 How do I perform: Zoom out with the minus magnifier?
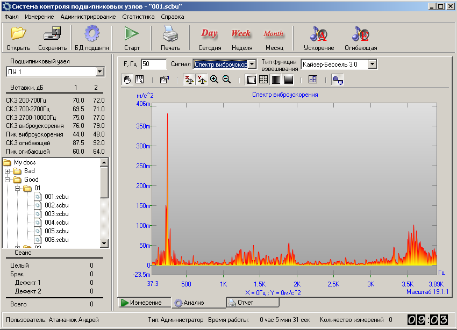click(x=226, y=80)
